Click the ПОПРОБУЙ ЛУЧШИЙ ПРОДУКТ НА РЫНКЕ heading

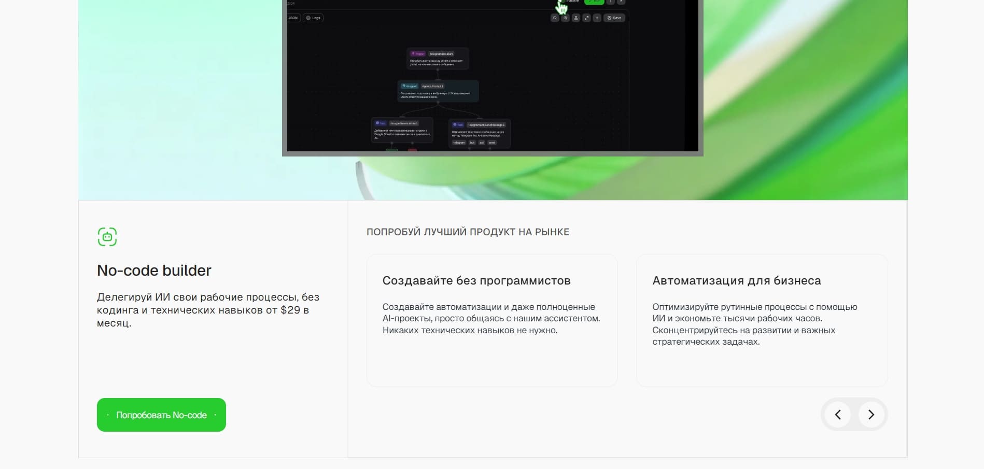(468, 232)
